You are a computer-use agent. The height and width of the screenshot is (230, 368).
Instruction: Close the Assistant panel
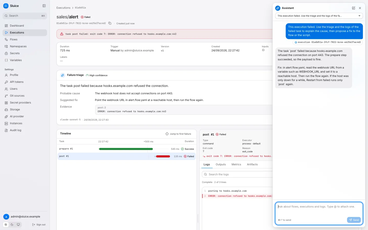(x=360, y=8)
